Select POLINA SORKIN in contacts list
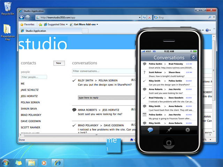Viewport: 223px width, 167px height. [30, 102]
